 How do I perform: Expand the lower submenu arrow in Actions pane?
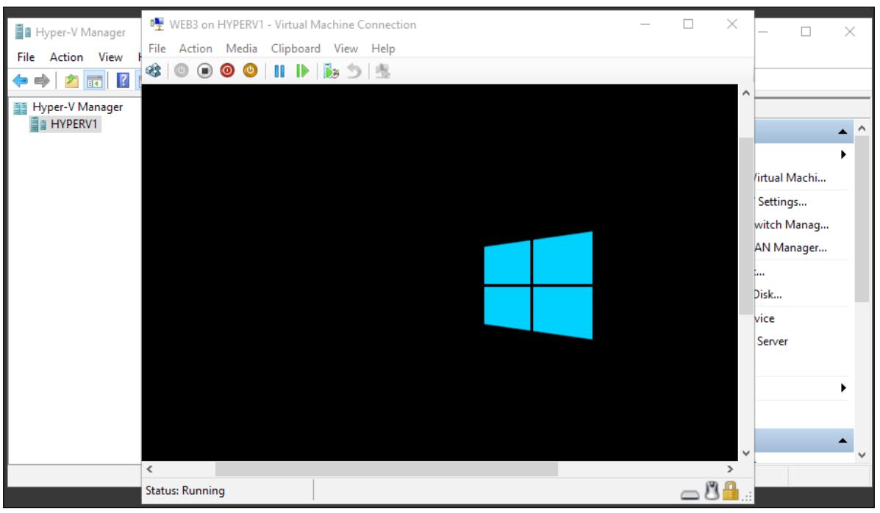coord(843,388)
